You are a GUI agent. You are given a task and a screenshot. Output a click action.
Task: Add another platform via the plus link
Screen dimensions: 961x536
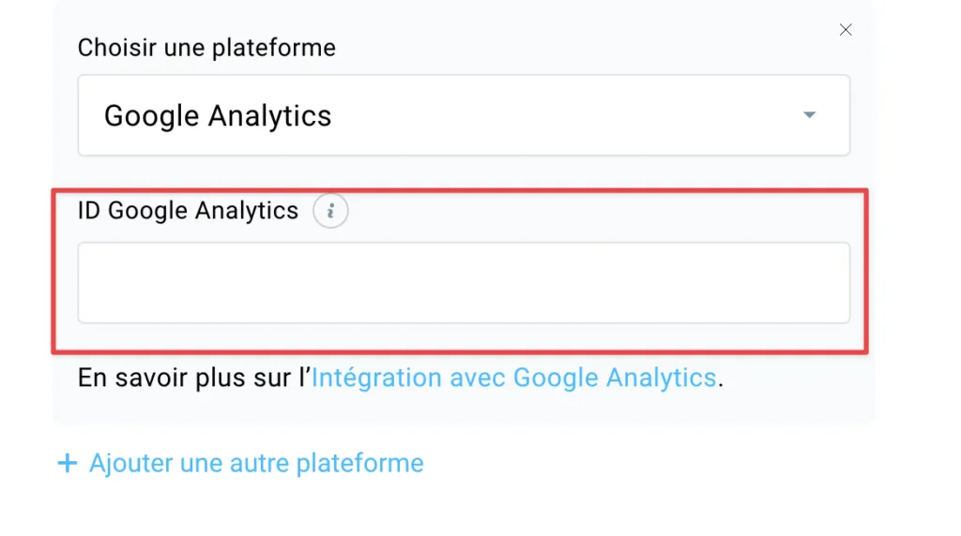tap(240, 463)
